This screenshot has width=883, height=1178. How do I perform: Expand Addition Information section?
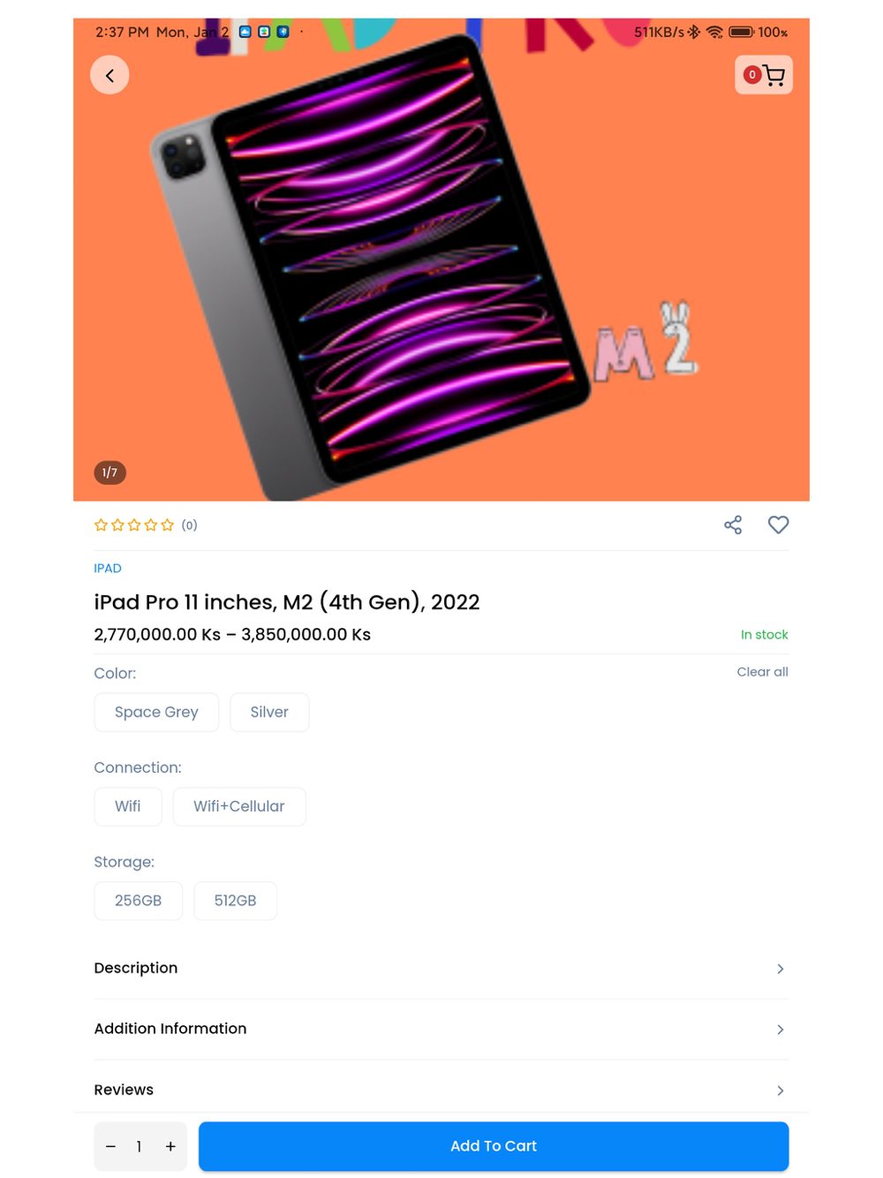click(441, 1030)
